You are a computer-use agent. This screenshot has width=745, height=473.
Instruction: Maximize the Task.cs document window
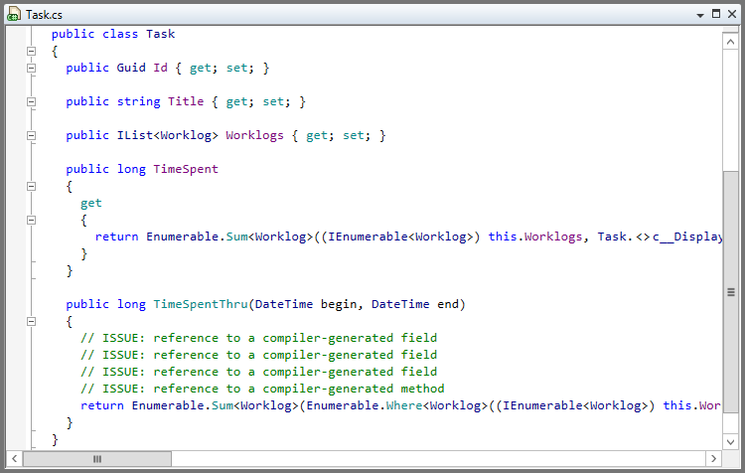(716, 14)
